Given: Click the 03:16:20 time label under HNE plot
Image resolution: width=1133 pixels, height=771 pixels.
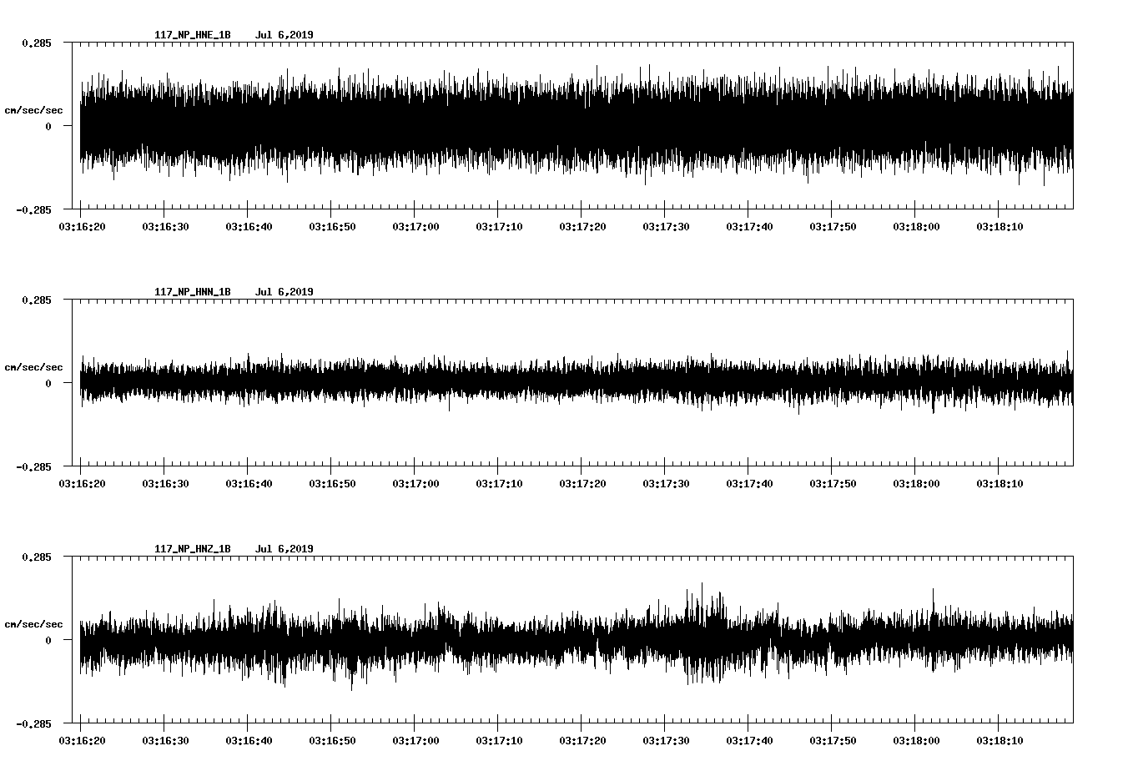Looking at the screenshot, I should pos(82,226).
